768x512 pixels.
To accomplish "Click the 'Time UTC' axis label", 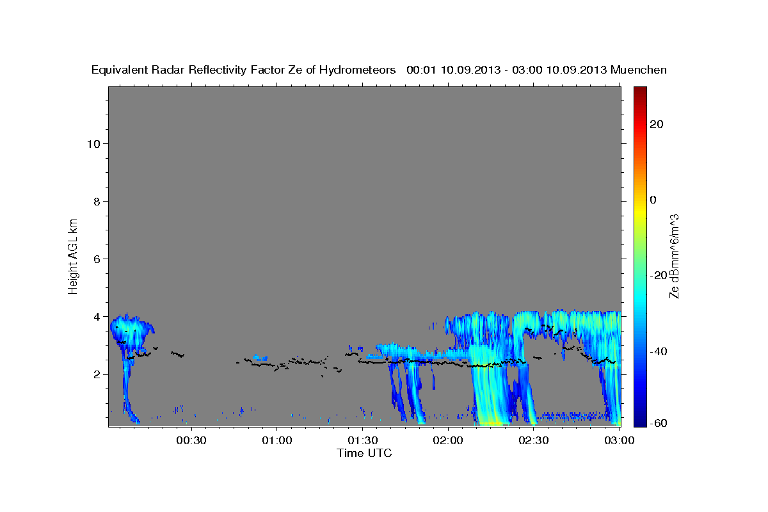I will point(364,453).
